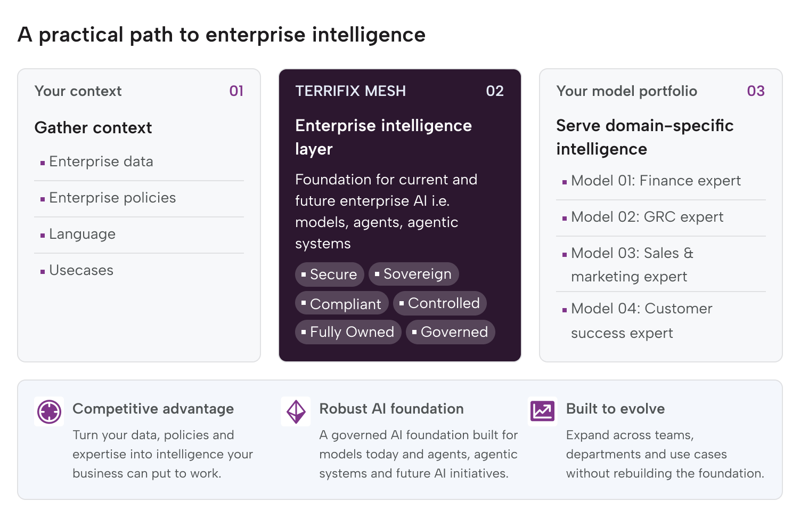Select the Governed tag pill
This screenshot has width=800, height=517.
pos(451,332)
